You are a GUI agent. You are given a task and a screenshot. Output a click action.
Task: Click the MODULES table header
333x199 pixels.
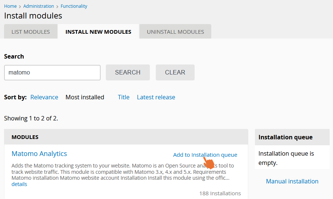pyautogui.click(x=126, y=137)
